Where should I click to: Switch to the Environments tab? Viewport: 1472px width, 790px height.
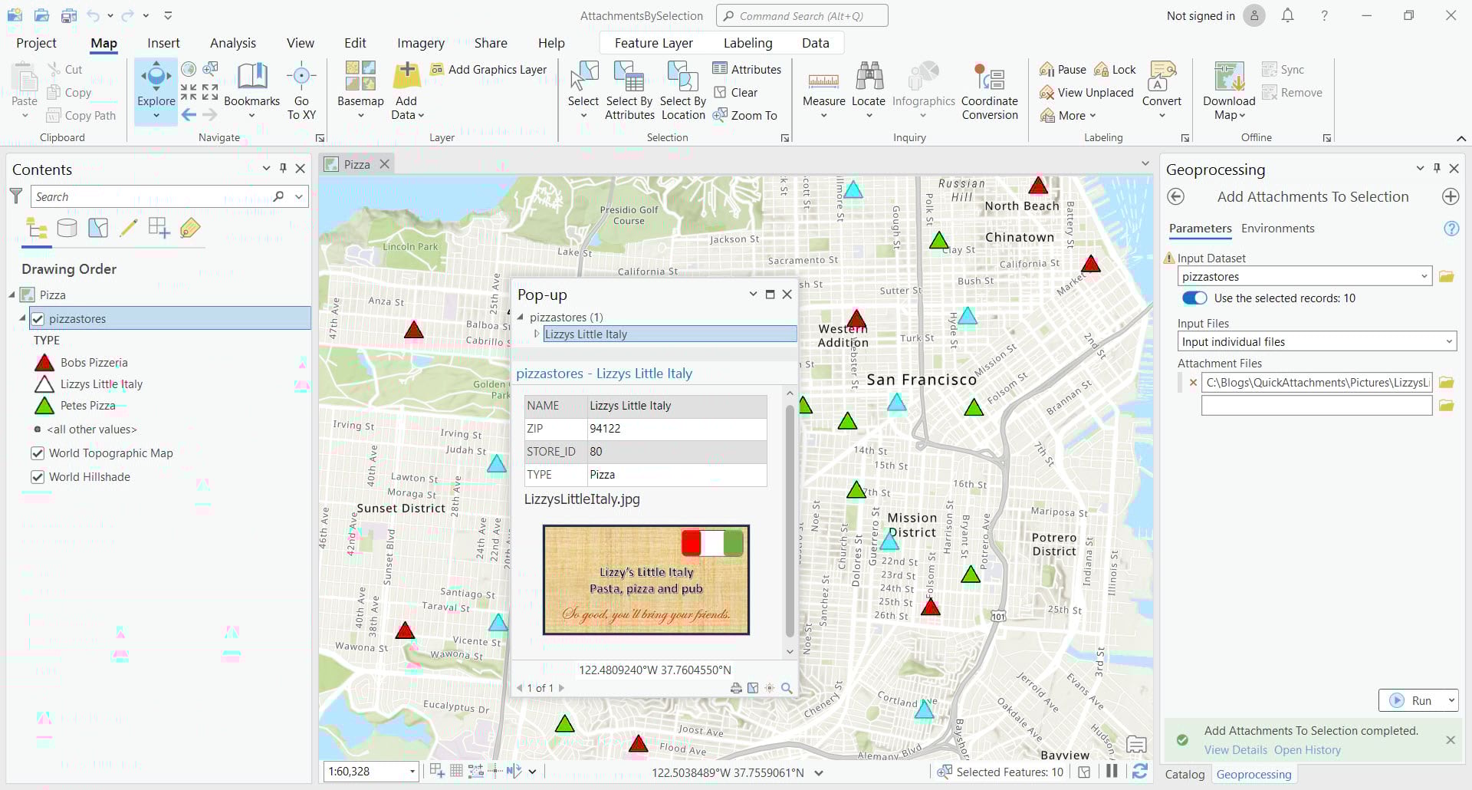(1276, 228)
